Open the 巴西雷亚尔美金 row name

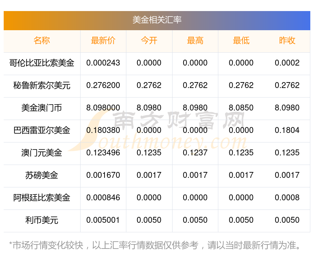coord(42,130)
